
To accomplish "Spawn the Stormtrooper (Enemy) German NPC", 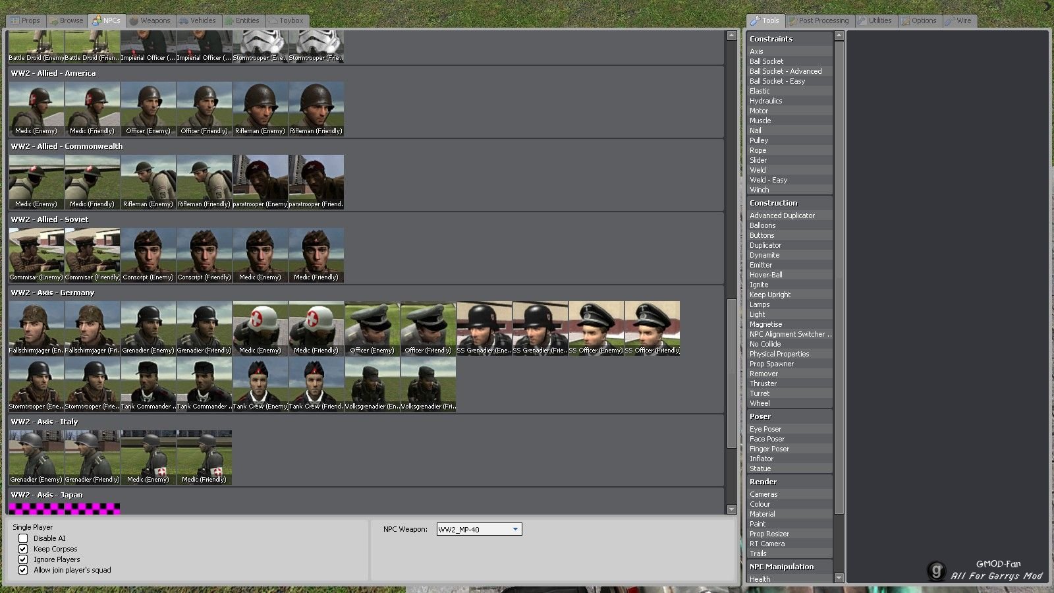I will (x=36, y=384).
